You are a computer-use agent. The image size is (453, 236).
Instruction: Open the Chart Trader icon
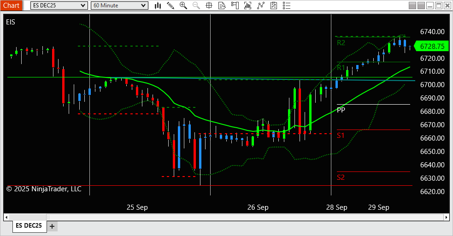235,6
